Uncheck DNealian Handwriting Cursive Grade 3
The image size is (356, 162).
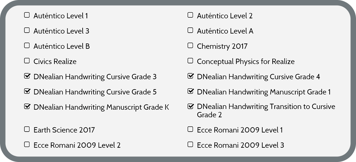[x=27, y=76]
